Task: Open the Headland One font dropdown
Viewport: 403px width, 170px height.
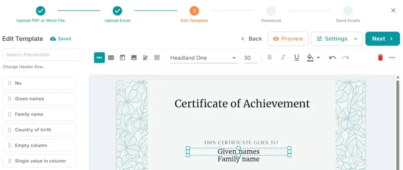Action: [204, 58]
